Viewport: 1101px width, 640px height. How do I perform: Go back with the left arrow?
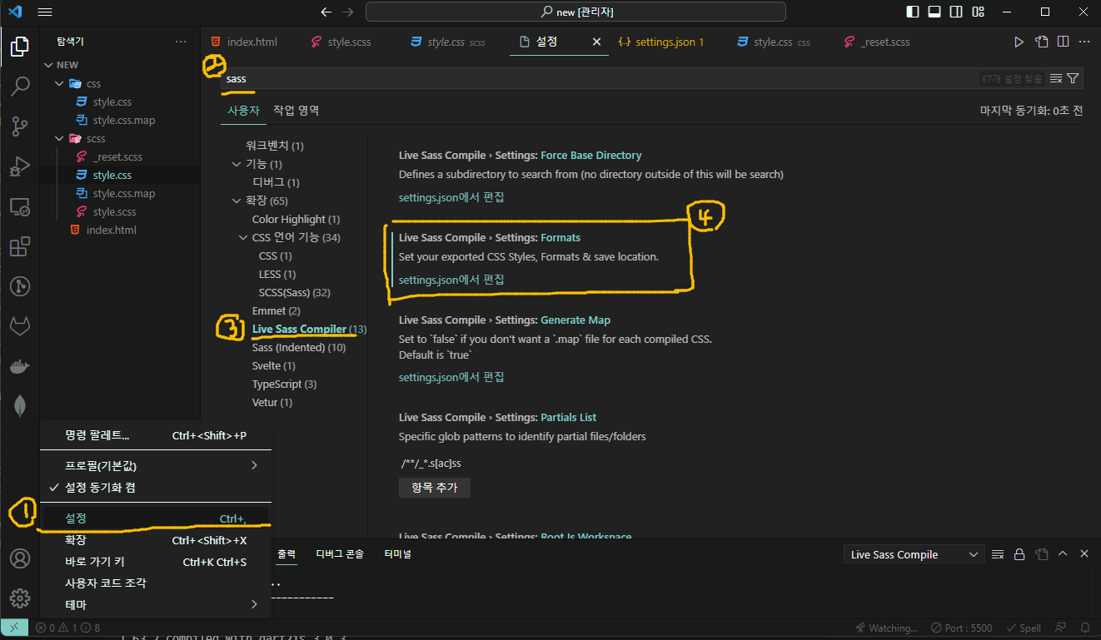(x=326, y=12)
